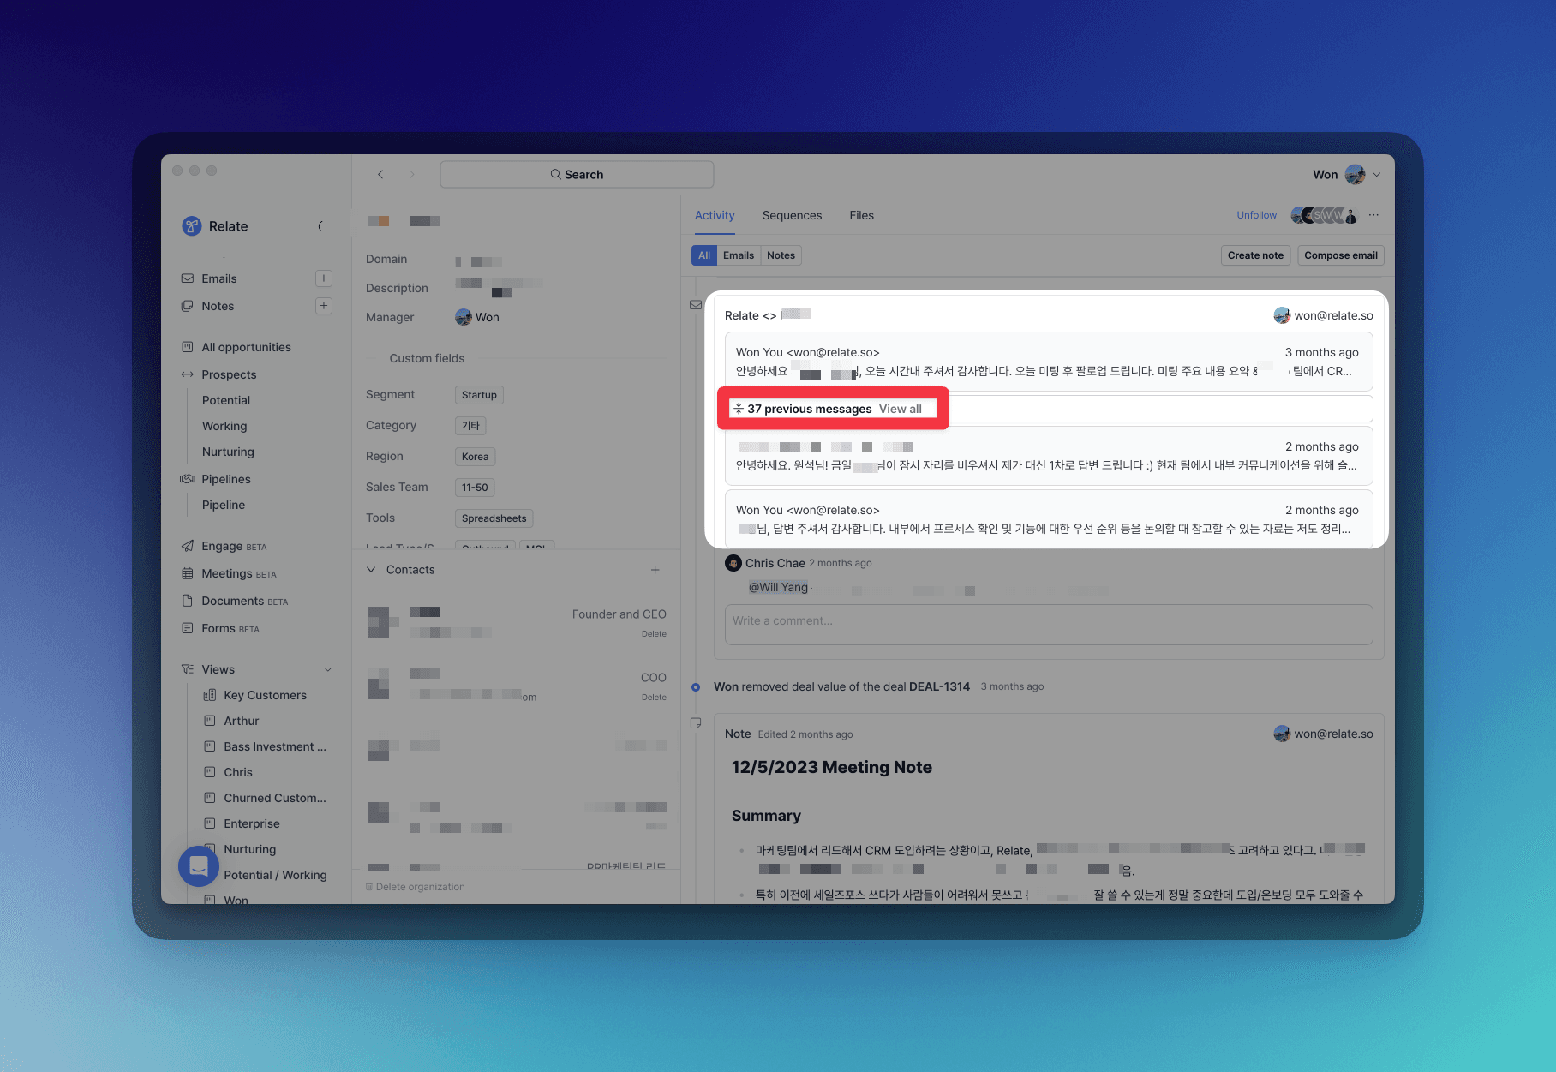This screenshot has width=1556, height=1072.
Task: Click the Manager Won value
Action: [477, 317]
